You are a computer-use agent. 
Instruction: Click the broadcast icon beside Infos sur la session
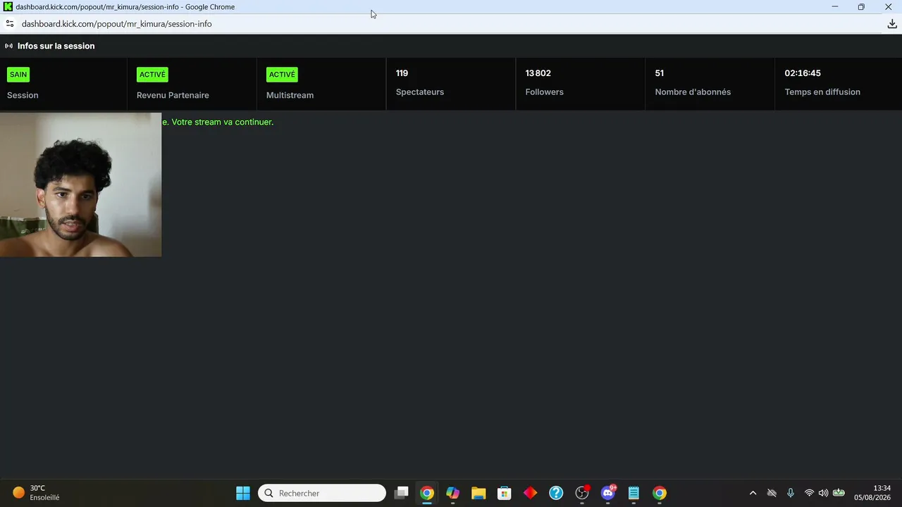point(9,46)
